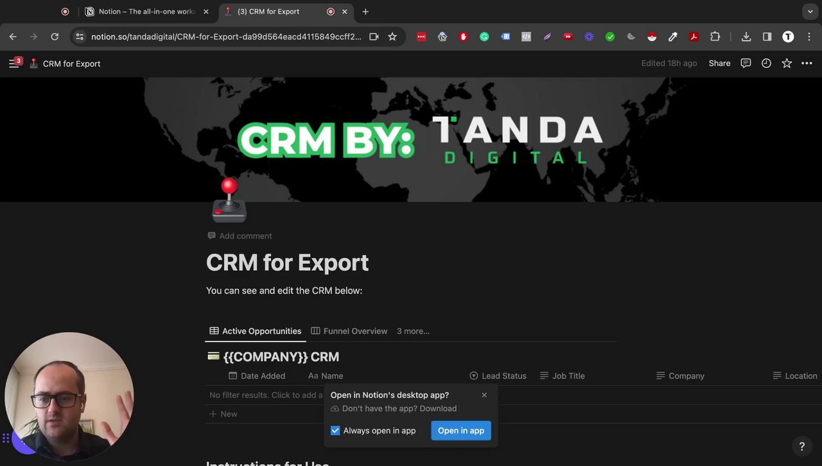
Task: Click the Edited 18h ago label
Action: 669,64
